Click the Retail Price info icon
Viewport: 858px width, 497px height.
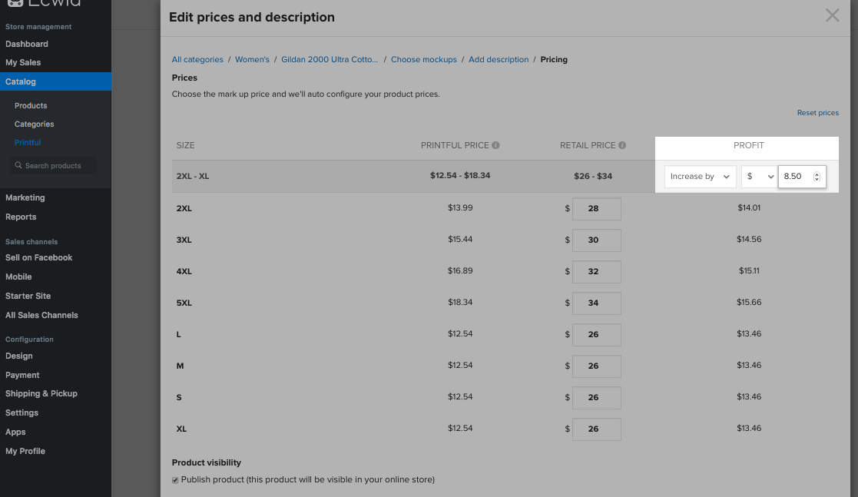pos(622,145)
